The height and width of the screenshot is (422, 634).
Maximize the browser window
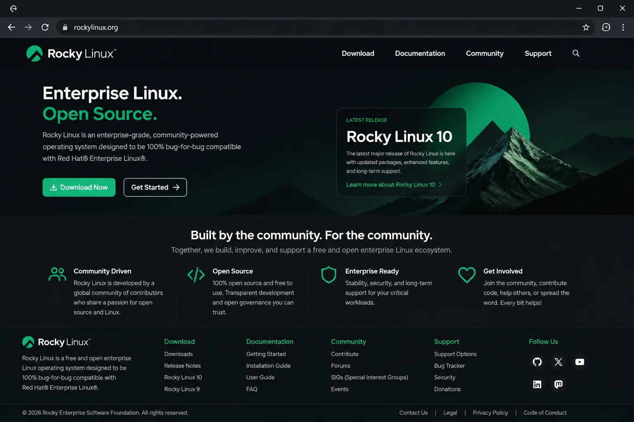(600, 8)
